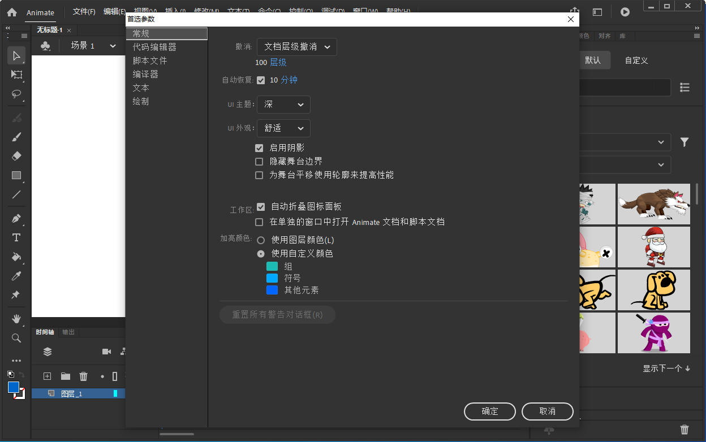Enable 隐藏舞台边界 option
The width and height of the screenshot is (706, 442).
[259, 161]
